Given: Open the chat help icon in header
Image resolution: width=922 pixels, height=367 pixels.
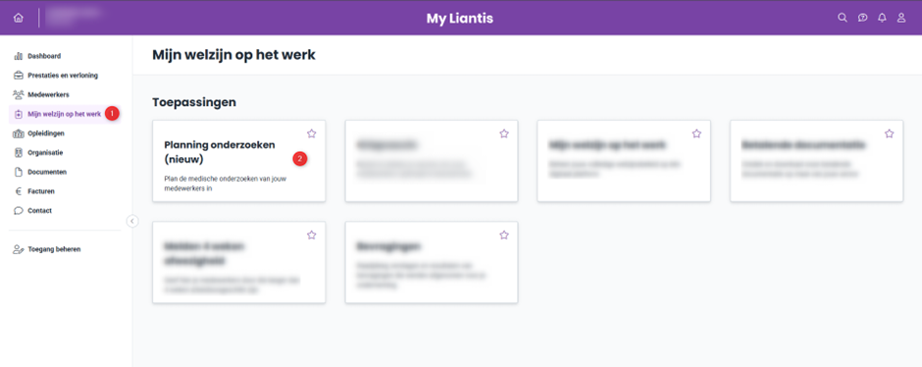Looking at the screenshot, I should point(862,18).
